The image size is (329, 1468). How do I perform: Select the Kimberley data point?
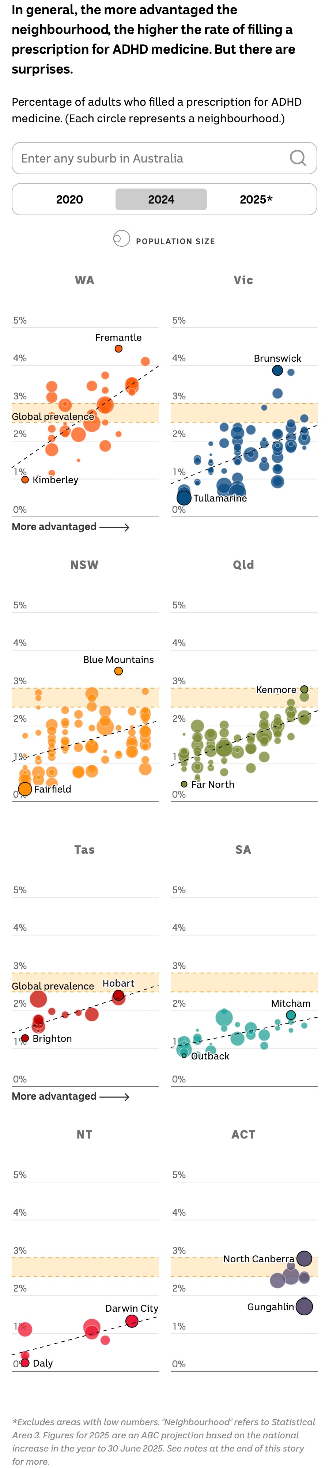pyautogui.click(x=25, y=480)
